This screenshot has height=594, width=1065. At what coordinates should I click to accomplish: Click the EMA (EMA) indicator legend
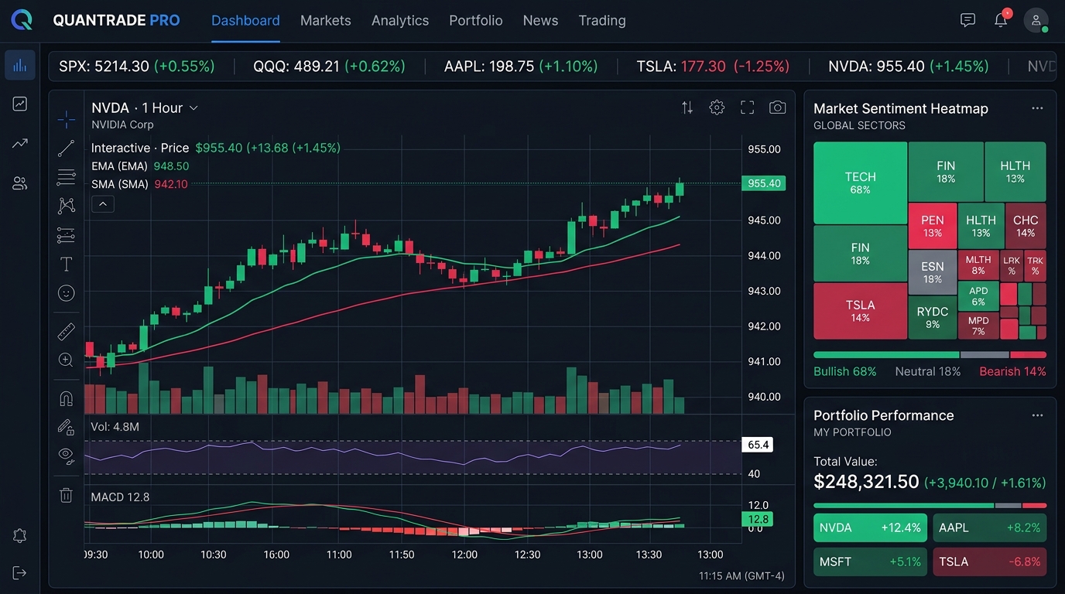[140, 166]
